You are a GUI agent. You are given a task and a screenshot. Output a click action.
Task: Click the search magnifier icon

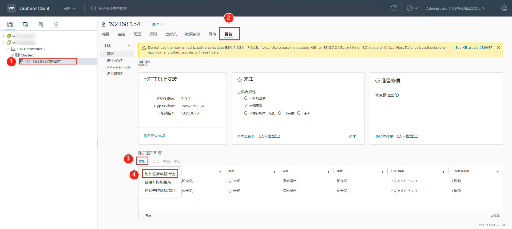click(94, 8)
